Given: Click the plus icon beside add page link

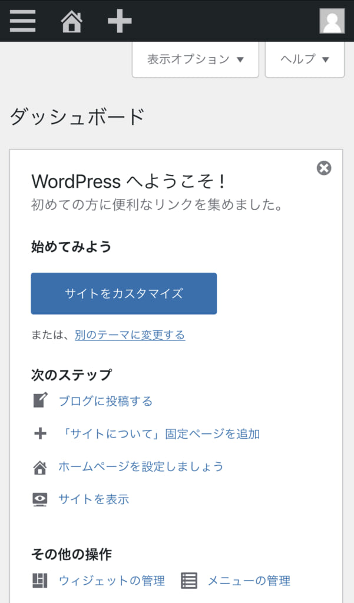Looking at the screenshot, I should [39, 434].
